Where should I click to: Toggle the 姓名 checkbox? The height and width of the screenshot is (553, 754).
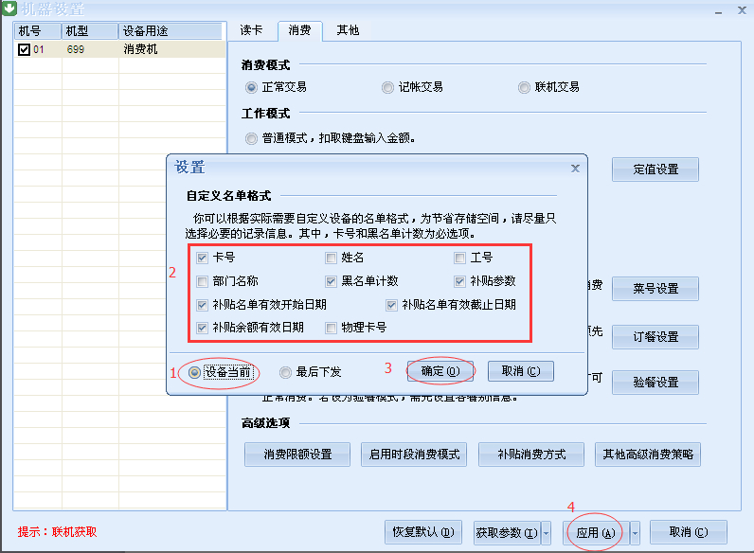[331, 258]
